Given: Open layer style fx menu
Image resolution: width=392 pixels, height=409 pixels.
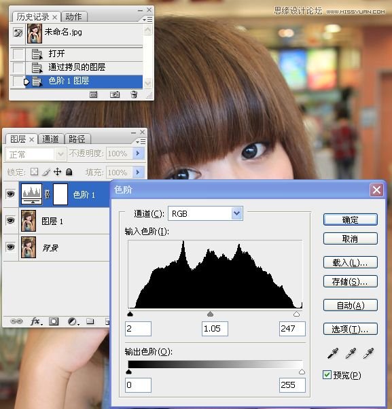Looking at the screenshot, I should point(36,321).
